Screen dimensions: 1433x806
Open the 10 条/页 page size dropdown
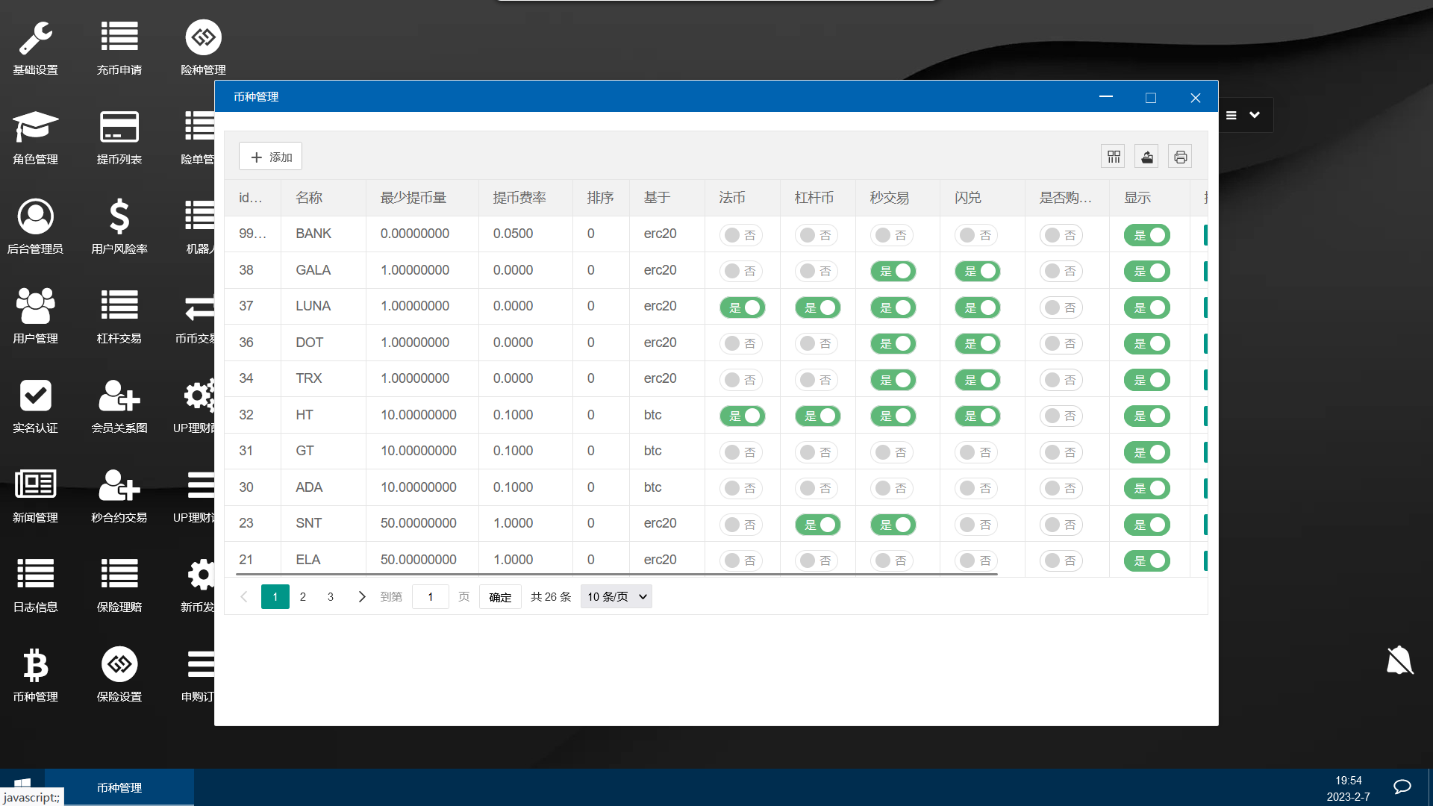616,597
